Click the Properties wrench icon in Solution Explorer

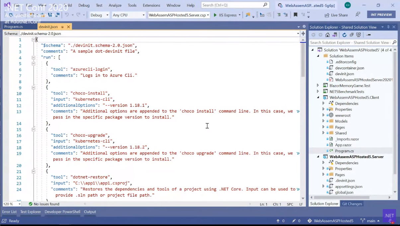pos(368,35)
